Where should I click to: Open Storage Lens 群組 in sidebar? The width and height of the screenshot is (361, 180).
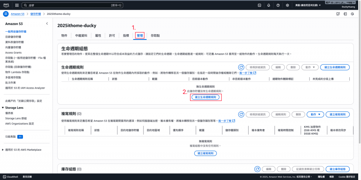coord(16,118)
